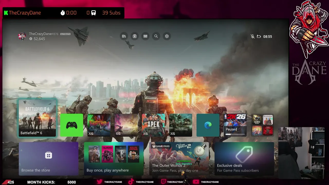
Task: Click the Game Pass badge on Outer Worlds tile
Action: pyautogui.click(x=161, y=146)
